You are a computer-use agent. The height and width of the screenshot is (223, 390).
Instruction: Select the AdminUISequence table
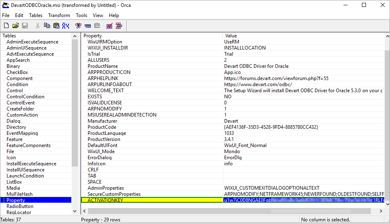pyautogui.click(x=26, y=48)
